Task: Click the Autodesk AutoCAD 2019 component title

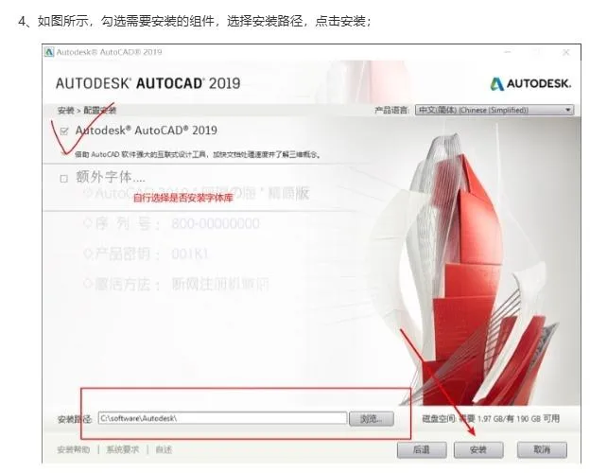Action: tap(147, 131)
